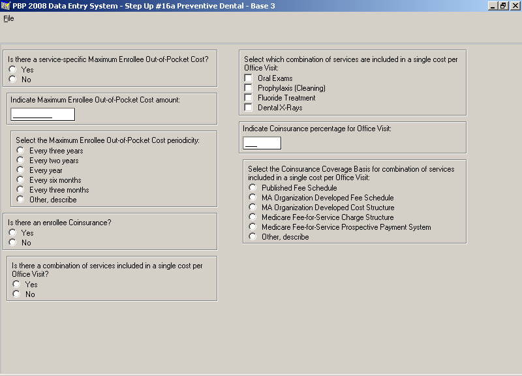Choose Every six months periodicity
The image size is (522, 376).
(20, 180)
